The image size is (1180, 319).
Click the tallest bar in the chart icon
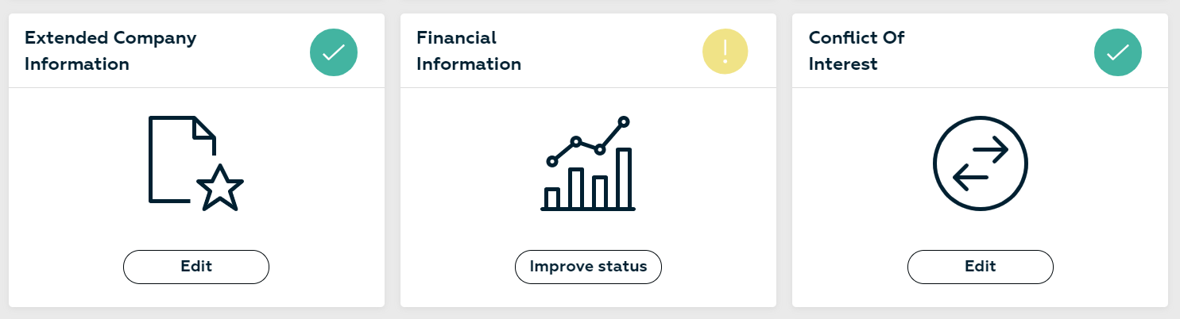pos(624,179)
